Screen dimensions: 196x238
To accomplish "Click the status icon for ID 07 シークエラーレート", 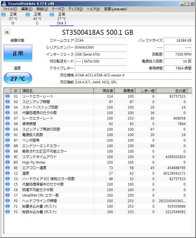I will coord(8,118).
